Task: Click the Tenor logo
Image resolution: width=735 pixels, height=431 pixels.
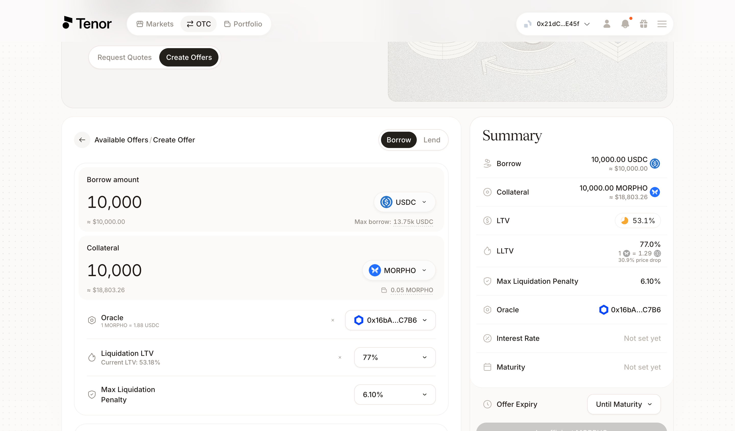Action: tap(87, 23)
